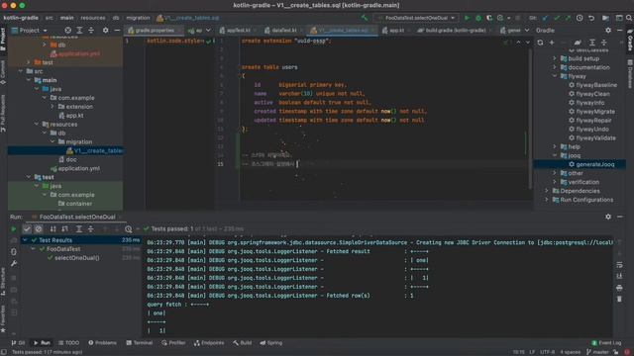Viewport: 634px width, 356px height.
Task: Switch to gradle.properties editor tab
Action: (155, 31)
